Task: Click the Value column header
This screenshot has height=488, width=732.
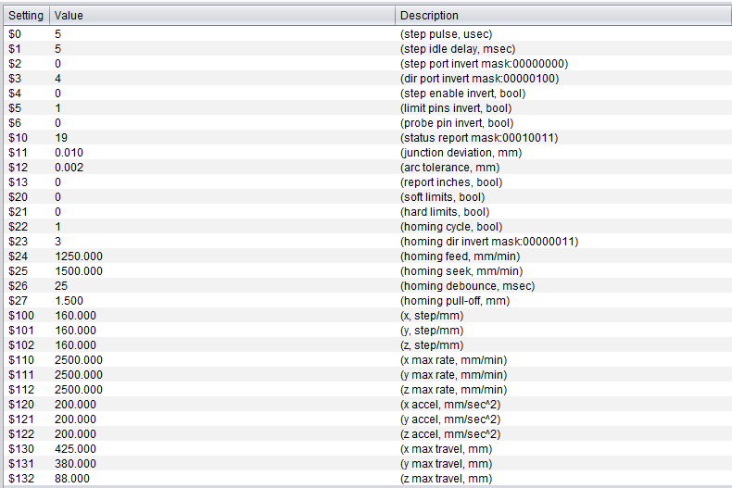Action: [222, 16]
